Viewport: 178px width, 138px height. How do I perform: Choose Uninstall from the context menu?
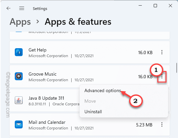(93, 112)
